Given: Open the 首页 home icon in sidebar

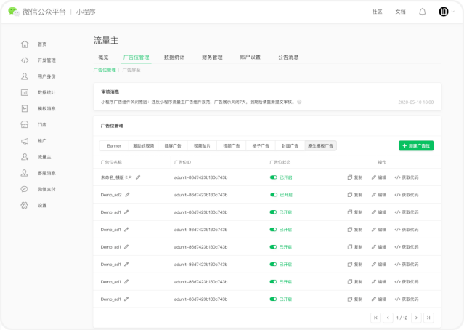Looking at the screenshot, I should (x=25, y=44).
